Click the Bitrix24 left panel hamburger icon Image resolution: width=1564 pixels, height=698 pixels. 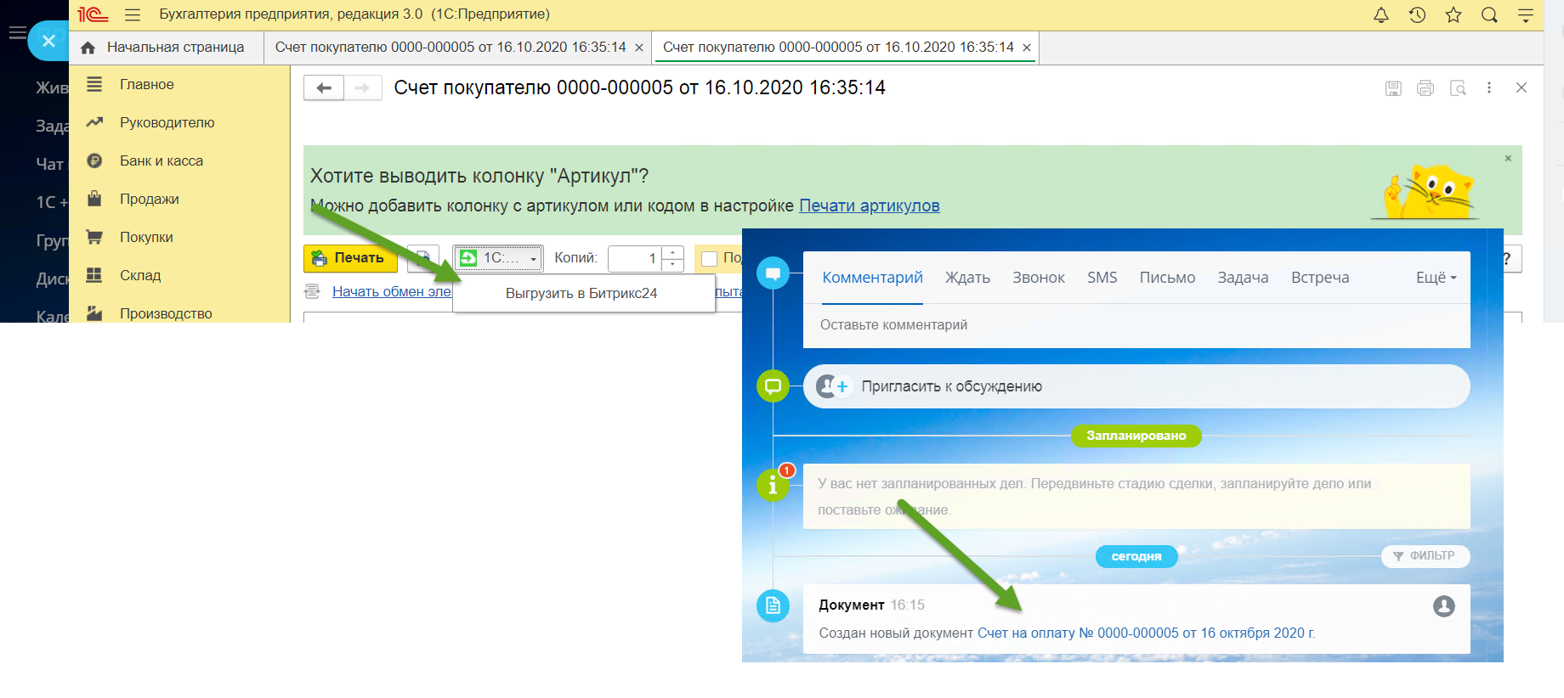pyautogui.click(x=17, y=33)
